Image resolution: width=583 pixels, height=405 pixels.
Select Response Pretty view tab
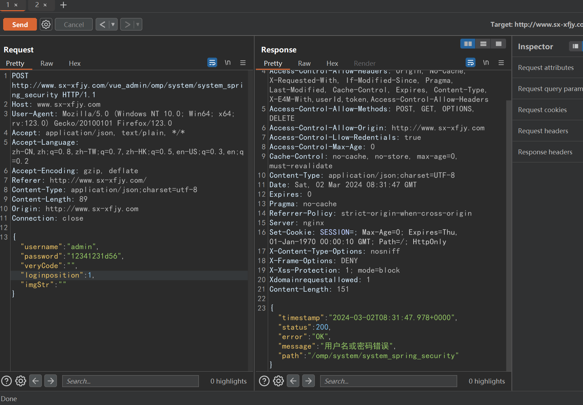pos(273,63)
